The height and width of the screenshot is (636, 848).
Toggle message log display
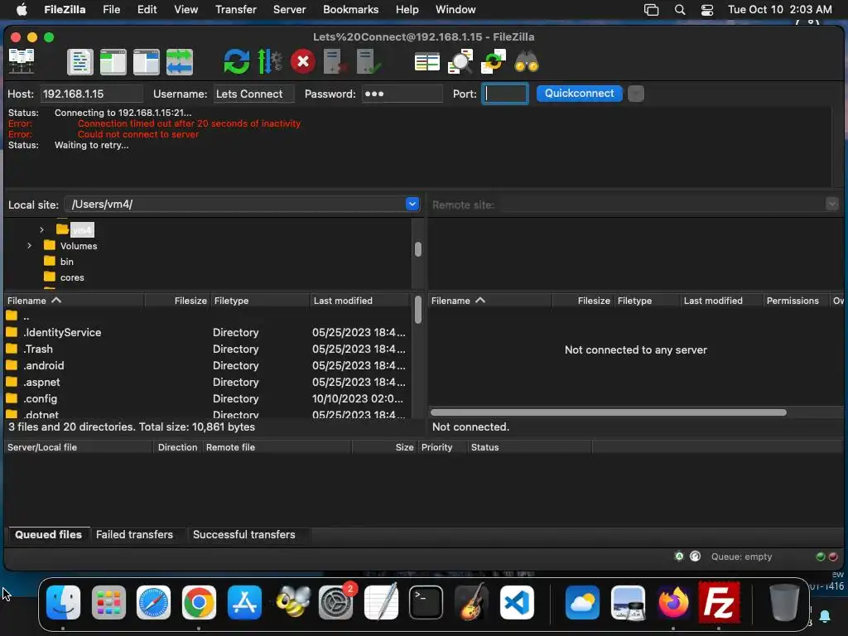click(x=80, y=61)
